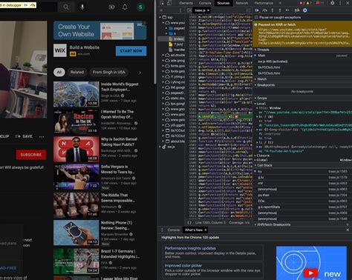352x280 pixels.
Task: Switch to the top-bar Console tab
Action: (x=205, y=3)
